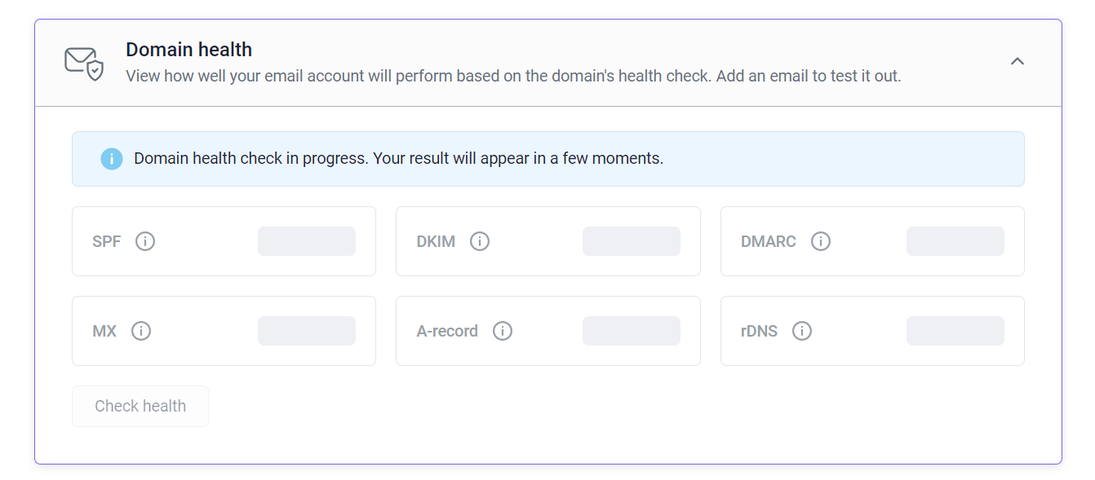Image resolution: width=1095 pixels, height=480 pixels.
Task: Click the blue info icon in banner
Action: [x=112, y=159]
